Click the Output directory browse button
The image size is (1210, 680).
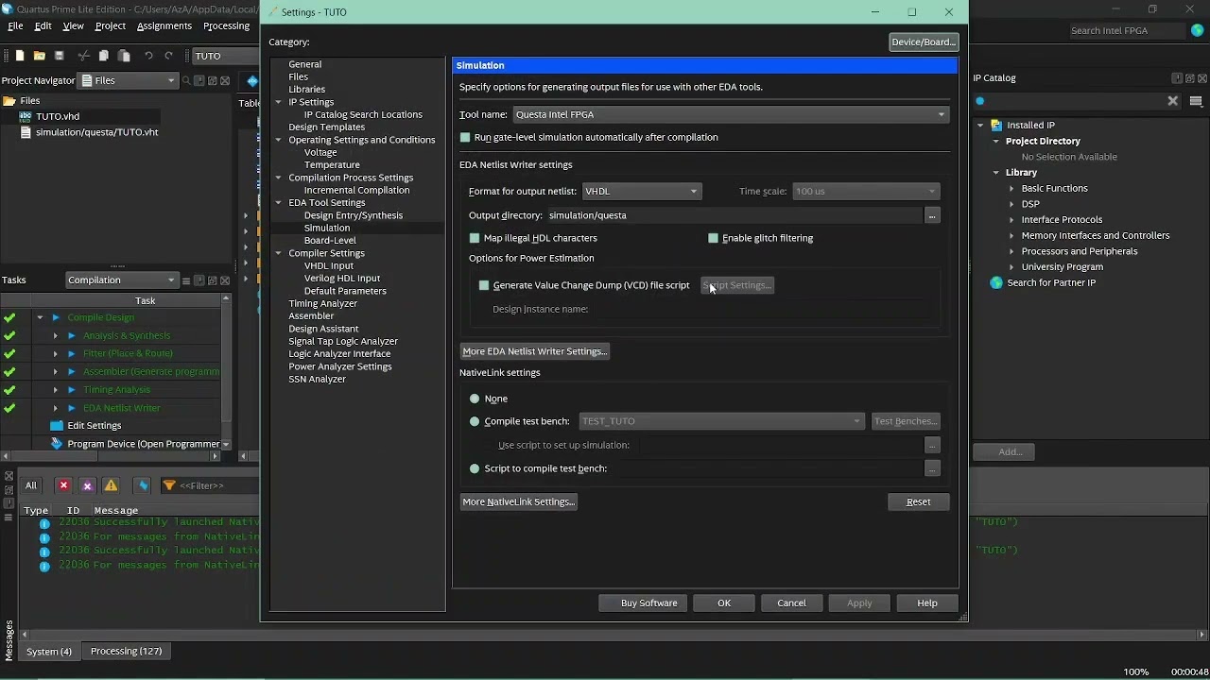coord(932,215)
